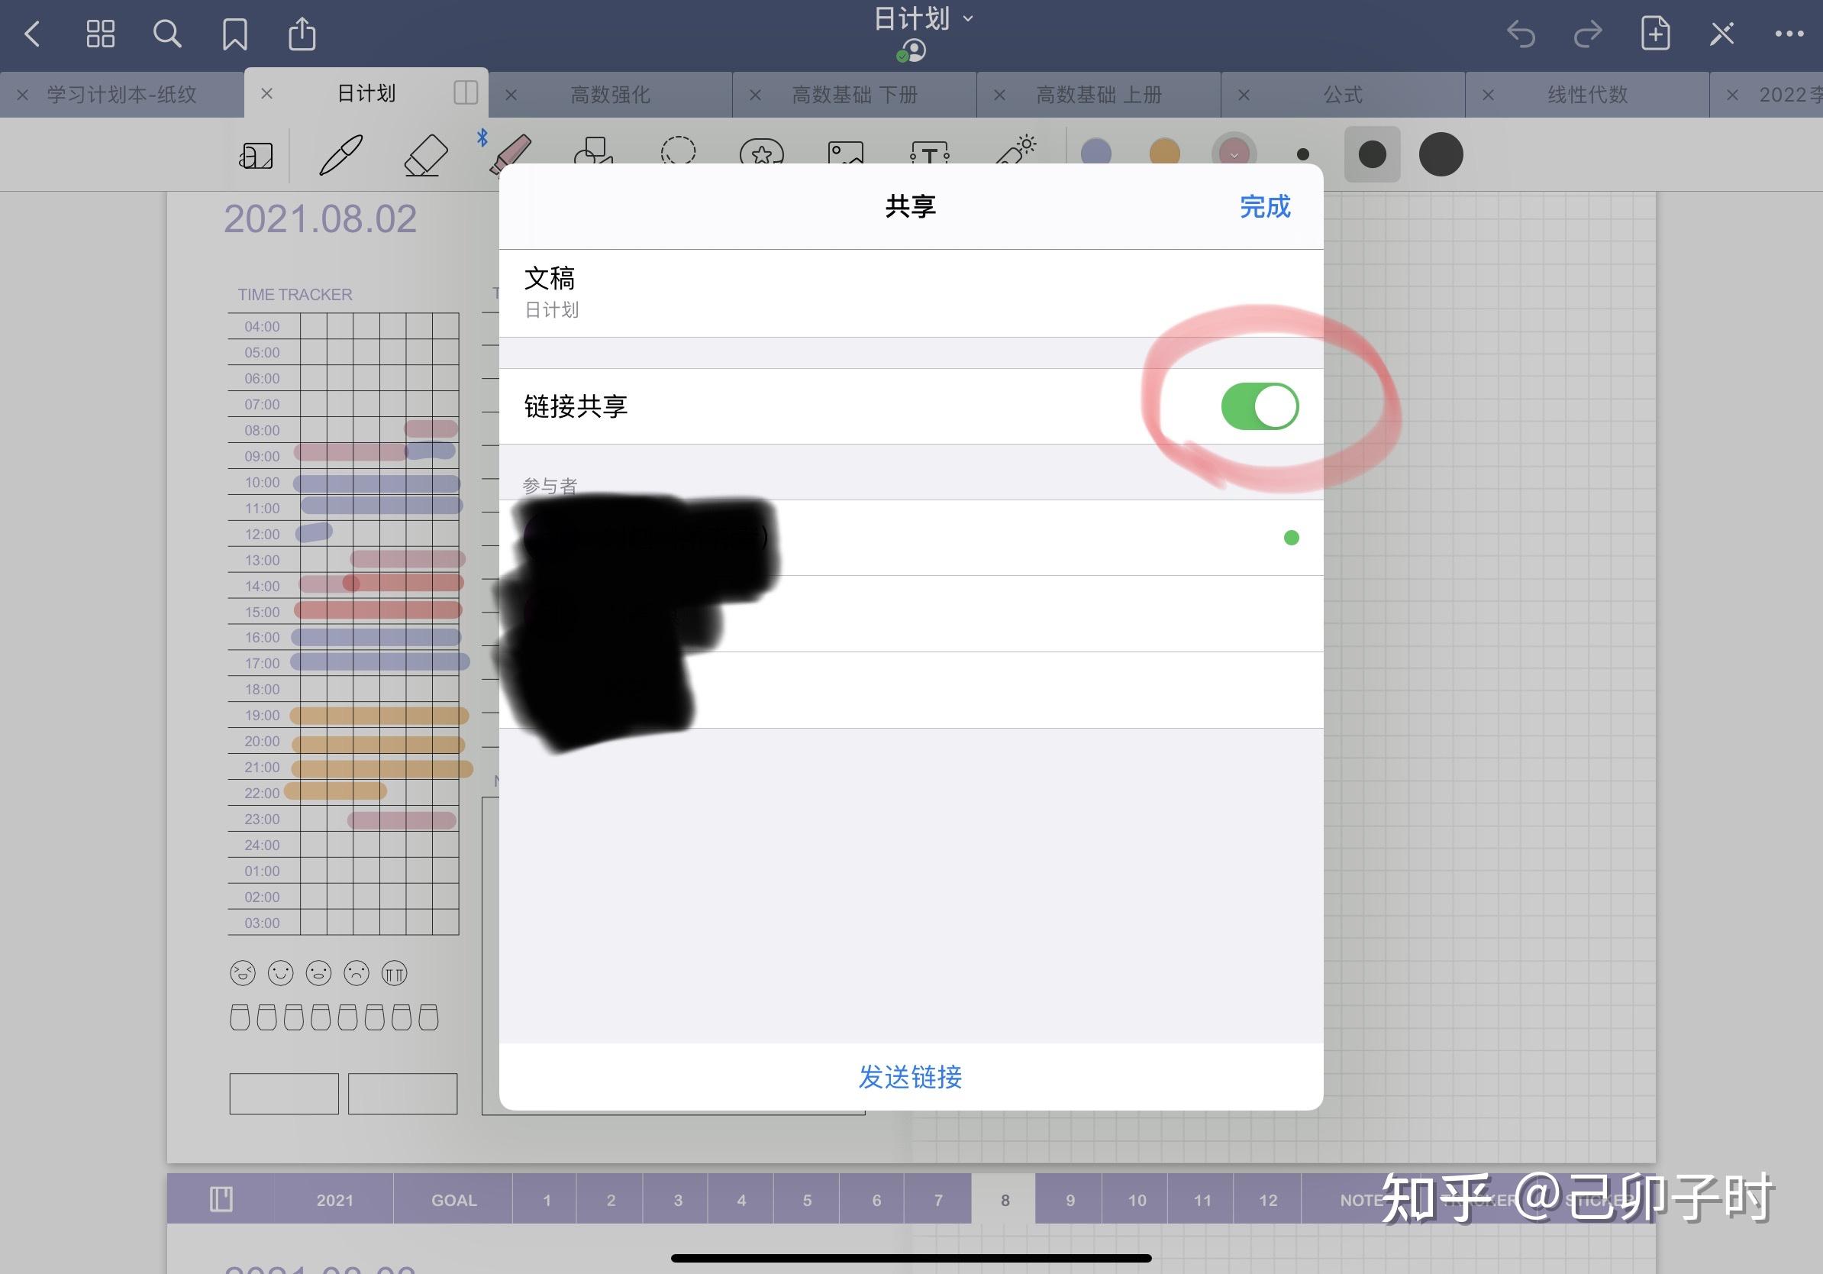Switch to the 高数基础 下册 tab

[855, 95]
